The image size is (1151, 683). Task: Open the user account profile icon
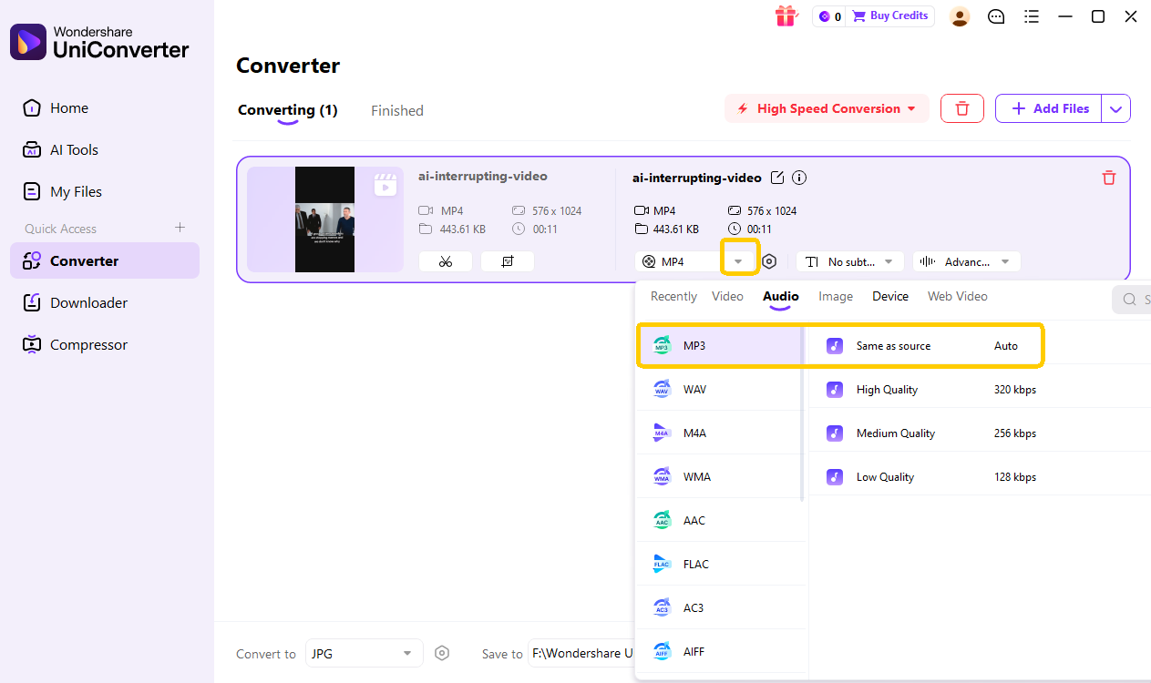960,16
